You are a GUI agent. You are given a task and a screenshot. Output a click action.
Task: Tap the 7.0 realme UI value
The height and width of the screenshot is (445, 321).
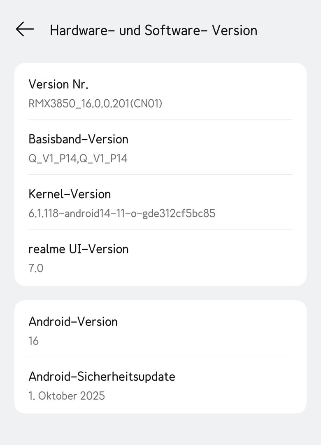point(36,268)
